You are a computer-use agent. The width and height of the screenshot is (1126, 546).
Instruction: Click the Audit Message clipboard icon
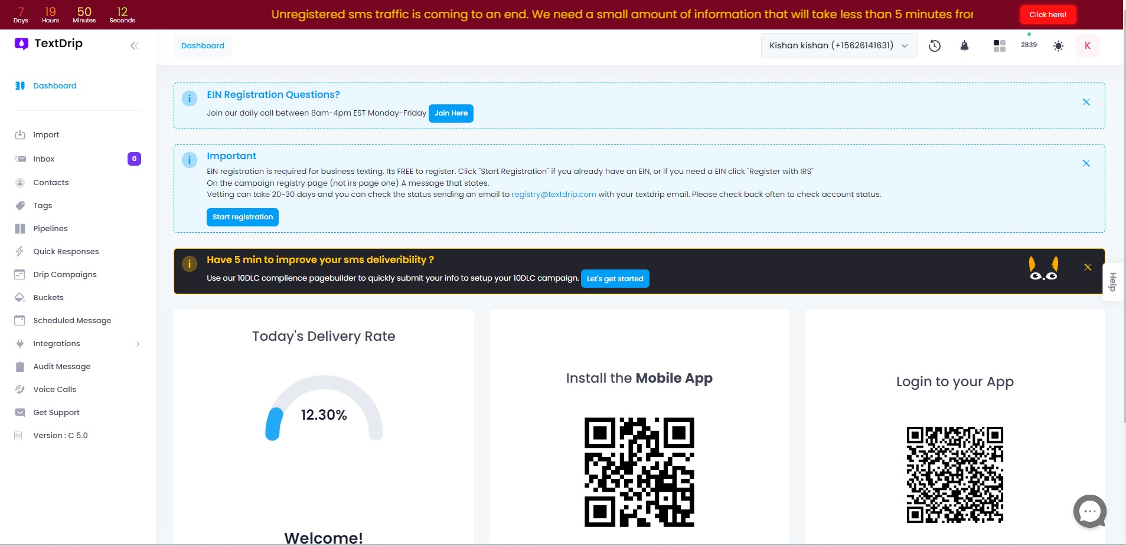pos(20,366)
